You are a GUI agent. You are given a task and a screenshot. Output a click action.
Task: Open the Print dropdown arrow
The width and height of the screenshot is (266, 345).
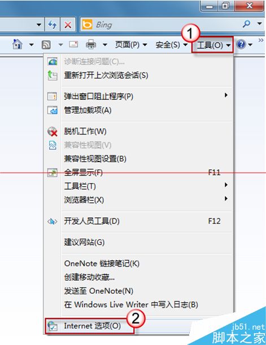point(105,45)
